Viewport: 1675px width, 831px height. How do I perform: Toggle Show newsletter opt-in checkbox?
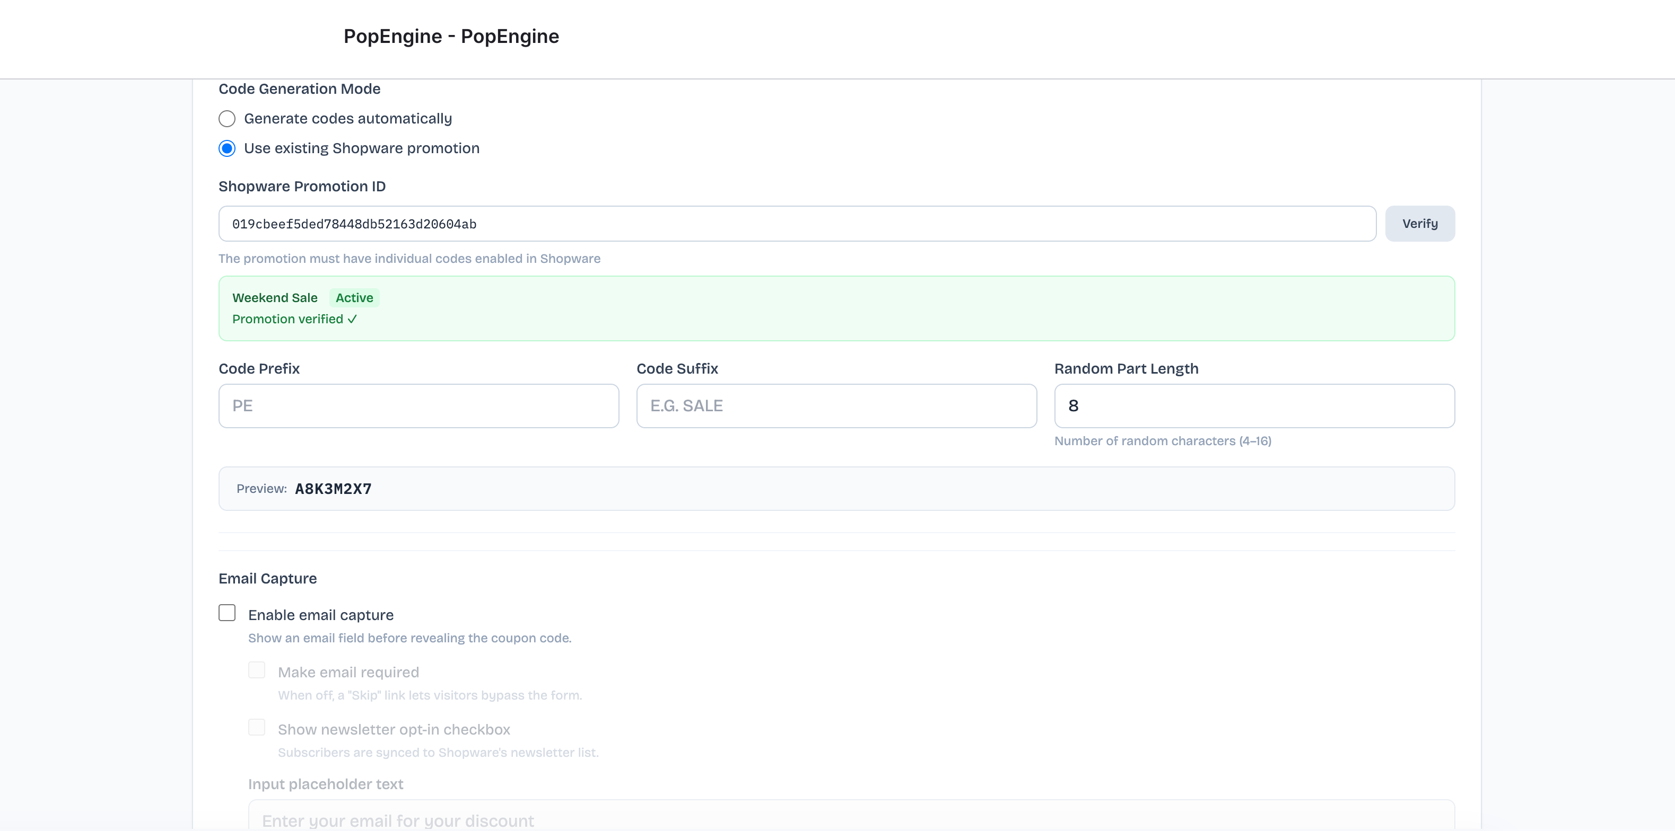pos(257,727)
